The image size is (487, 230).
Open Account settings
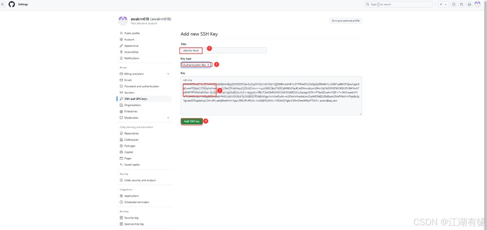point(129,39)
